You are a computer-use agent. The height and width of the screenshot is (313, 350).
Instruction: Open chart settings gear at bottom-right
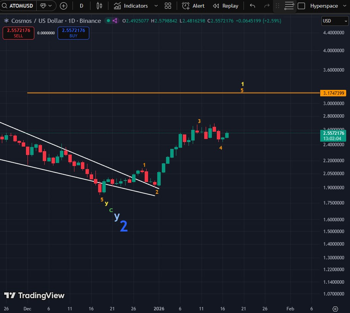(335, 308)
